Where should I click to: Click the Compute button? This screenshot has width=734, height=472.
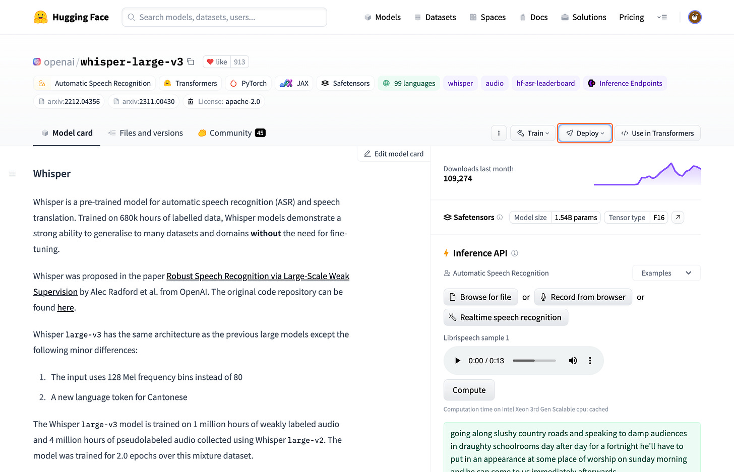(x=469, y=390)
